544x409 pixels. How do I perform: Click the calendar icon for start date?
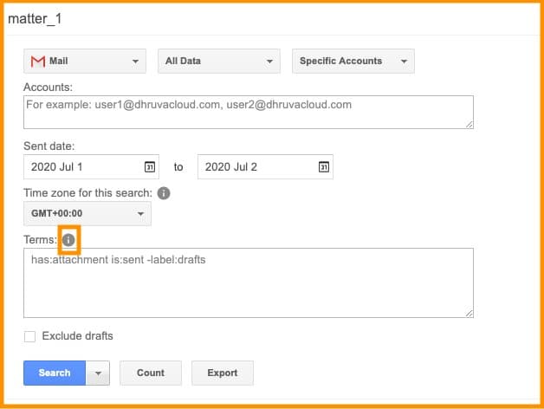[149, 166]
